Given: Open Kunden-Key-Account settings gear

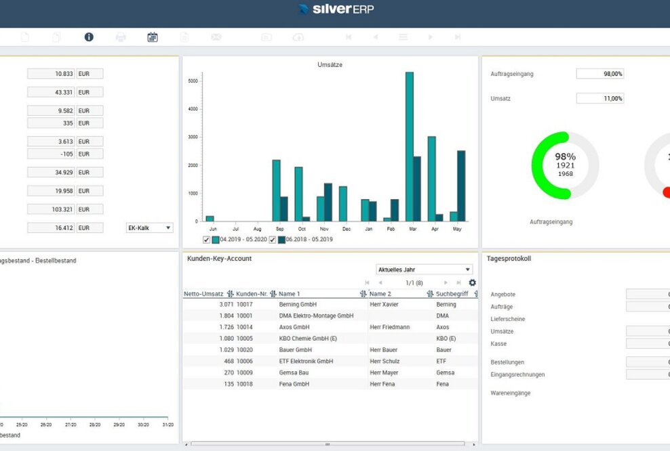Looking at the screenshot, I should (472, 282).
